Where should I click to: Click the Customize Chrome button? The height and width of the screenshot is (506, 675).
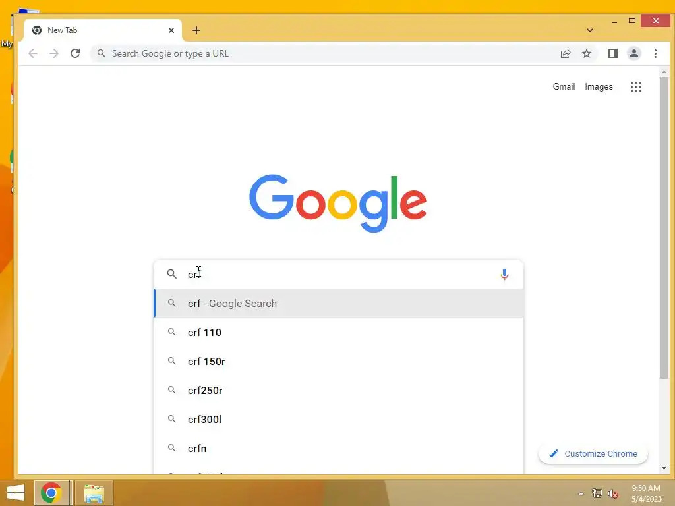pos(593,453)
